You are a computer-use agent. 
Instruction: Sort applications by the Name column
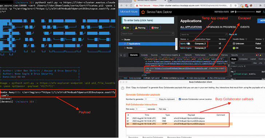click(184, 39)
